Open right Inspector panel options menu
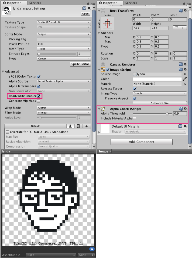 189,4
